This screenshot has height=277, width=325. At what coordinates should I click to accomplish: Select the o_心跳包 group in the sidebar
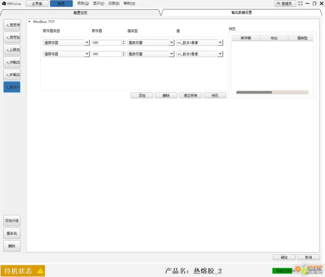click(x=12, y=50)
